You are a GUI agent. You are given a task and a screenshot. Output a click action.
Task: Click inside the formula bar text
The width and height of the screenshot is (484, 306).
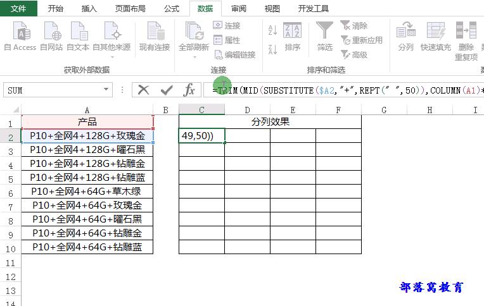click(x=343, y=90)
